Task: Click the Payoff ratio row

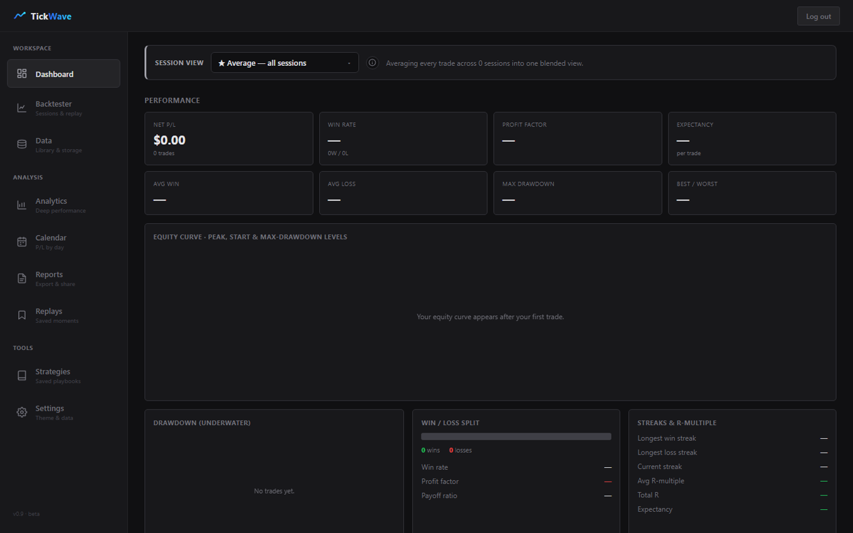Action: 516,496
